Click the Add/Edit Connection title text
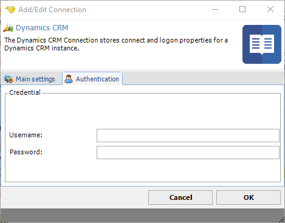This screenshot has height=223, width=285. coord(52,10)
